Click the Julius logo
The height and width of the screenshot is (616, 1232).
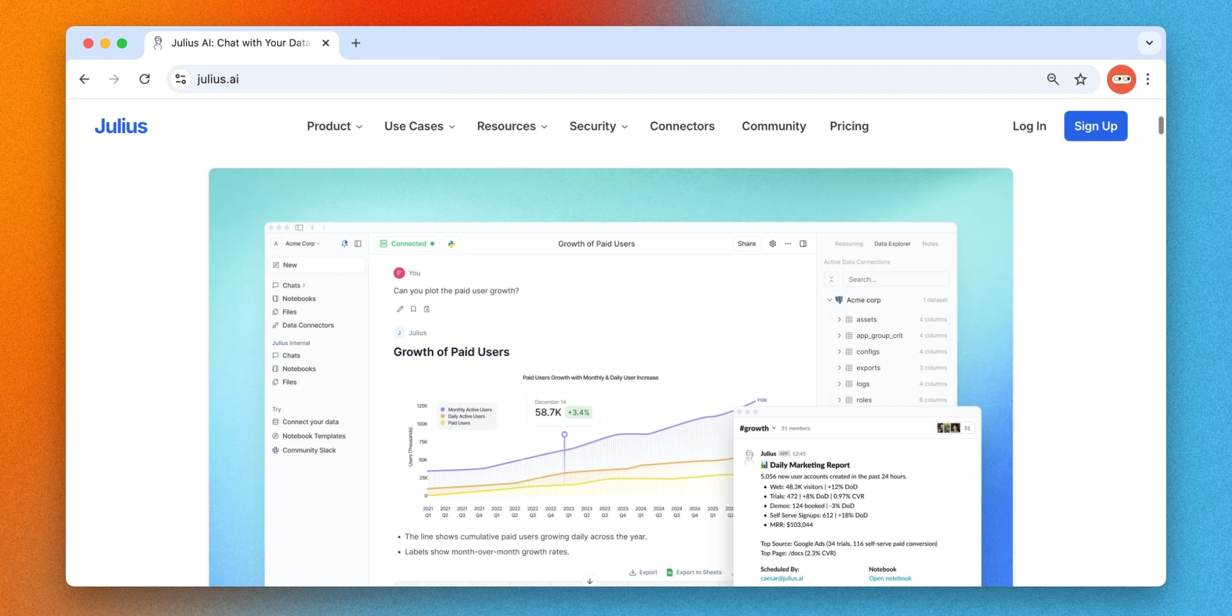click(121, 126)
